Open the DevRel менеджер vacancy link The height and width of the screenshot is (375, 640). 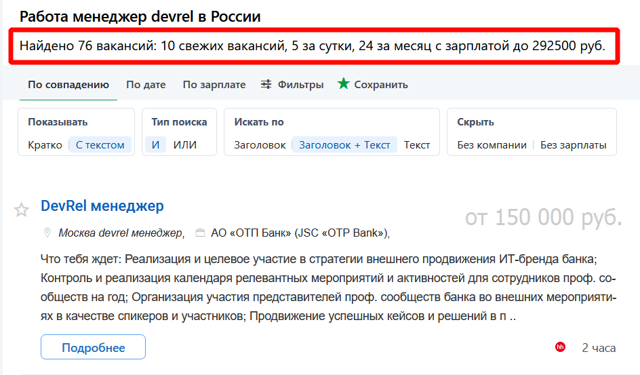pos(102,205)
